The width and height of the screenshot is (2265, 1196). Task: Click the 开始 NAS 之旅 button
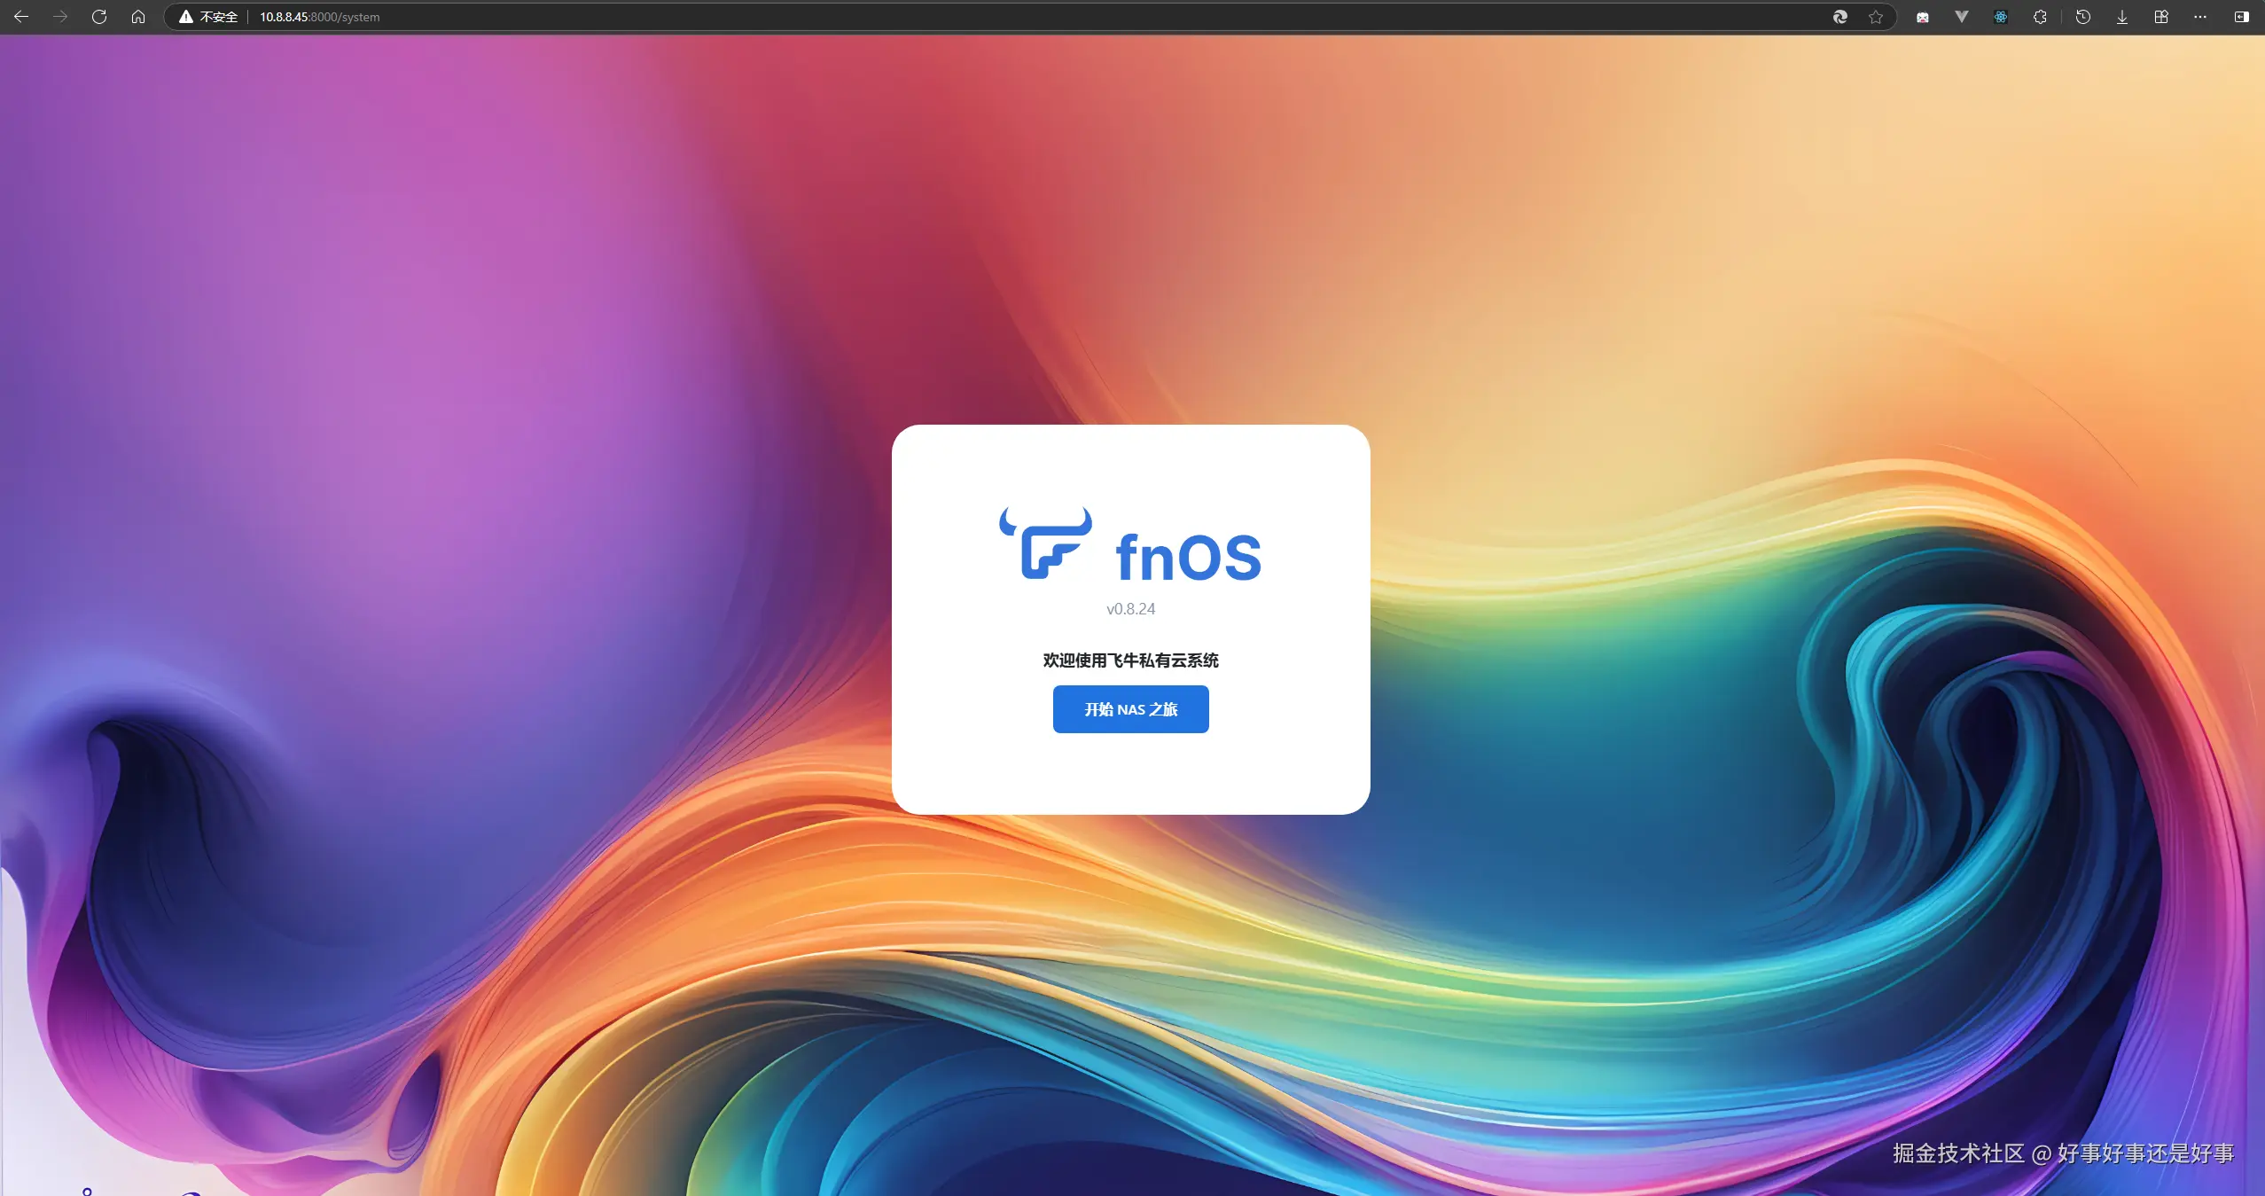tap(1130, 709)
